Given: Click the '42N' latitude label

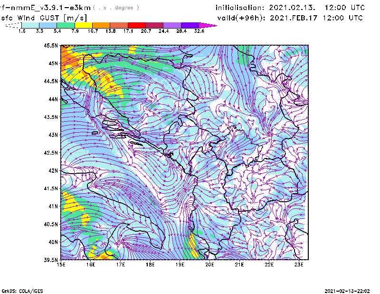Looking at the screenshot, I should point(53,170).
